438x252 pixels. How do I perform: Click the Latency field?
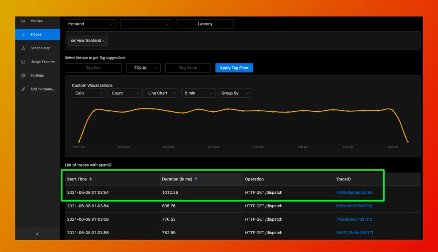[x=205, y=24]
